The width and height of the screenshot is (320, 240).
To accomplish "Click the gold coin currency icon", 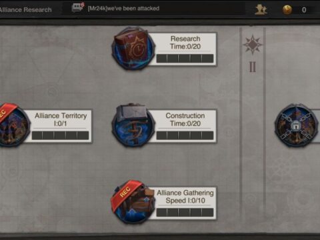I will (x=287, y=9).
